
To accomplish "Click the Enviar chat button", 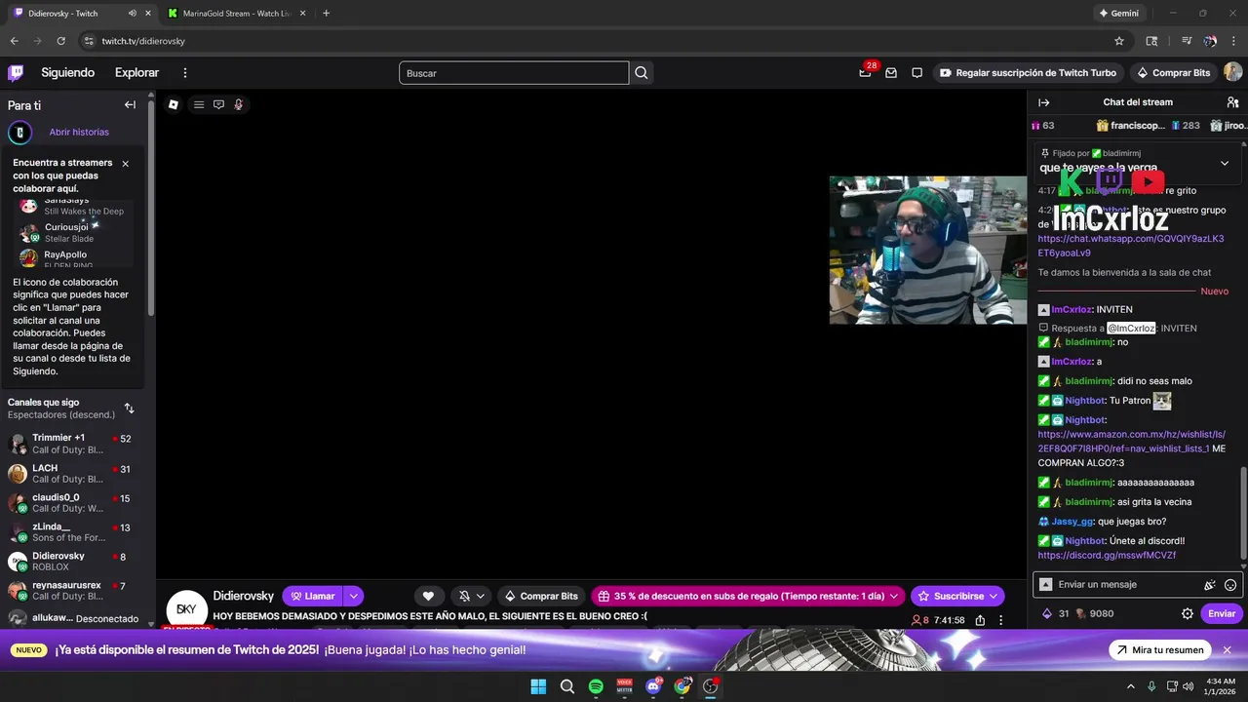I will tap(1222, 613).
